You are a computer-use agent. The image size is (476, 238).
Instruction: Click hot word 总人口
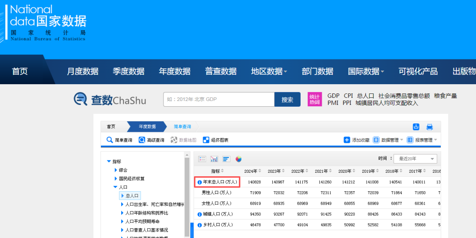[365, 96]
